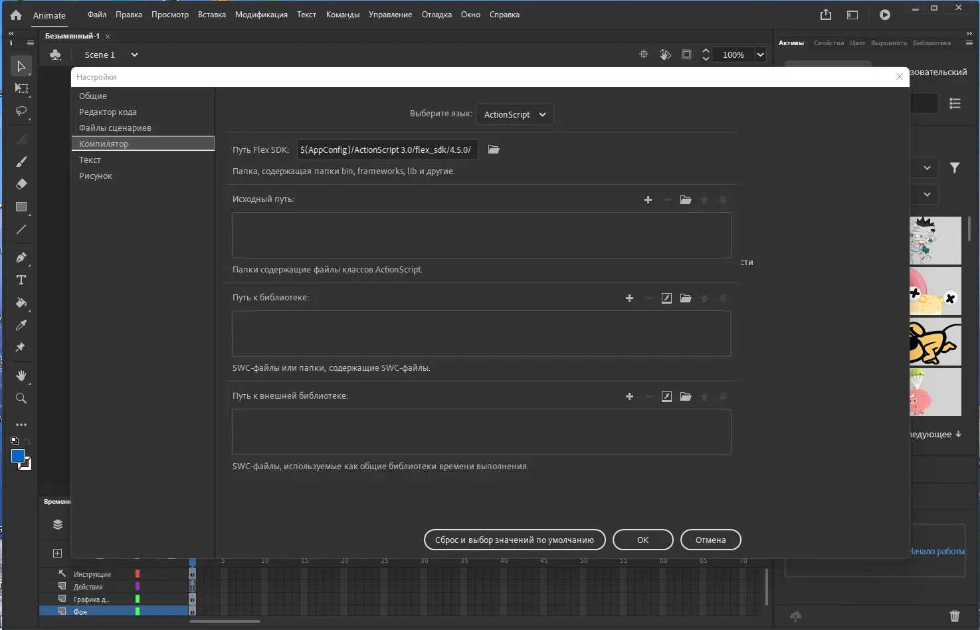
Task: Click the Test Movie play icon
Action: 885,15
